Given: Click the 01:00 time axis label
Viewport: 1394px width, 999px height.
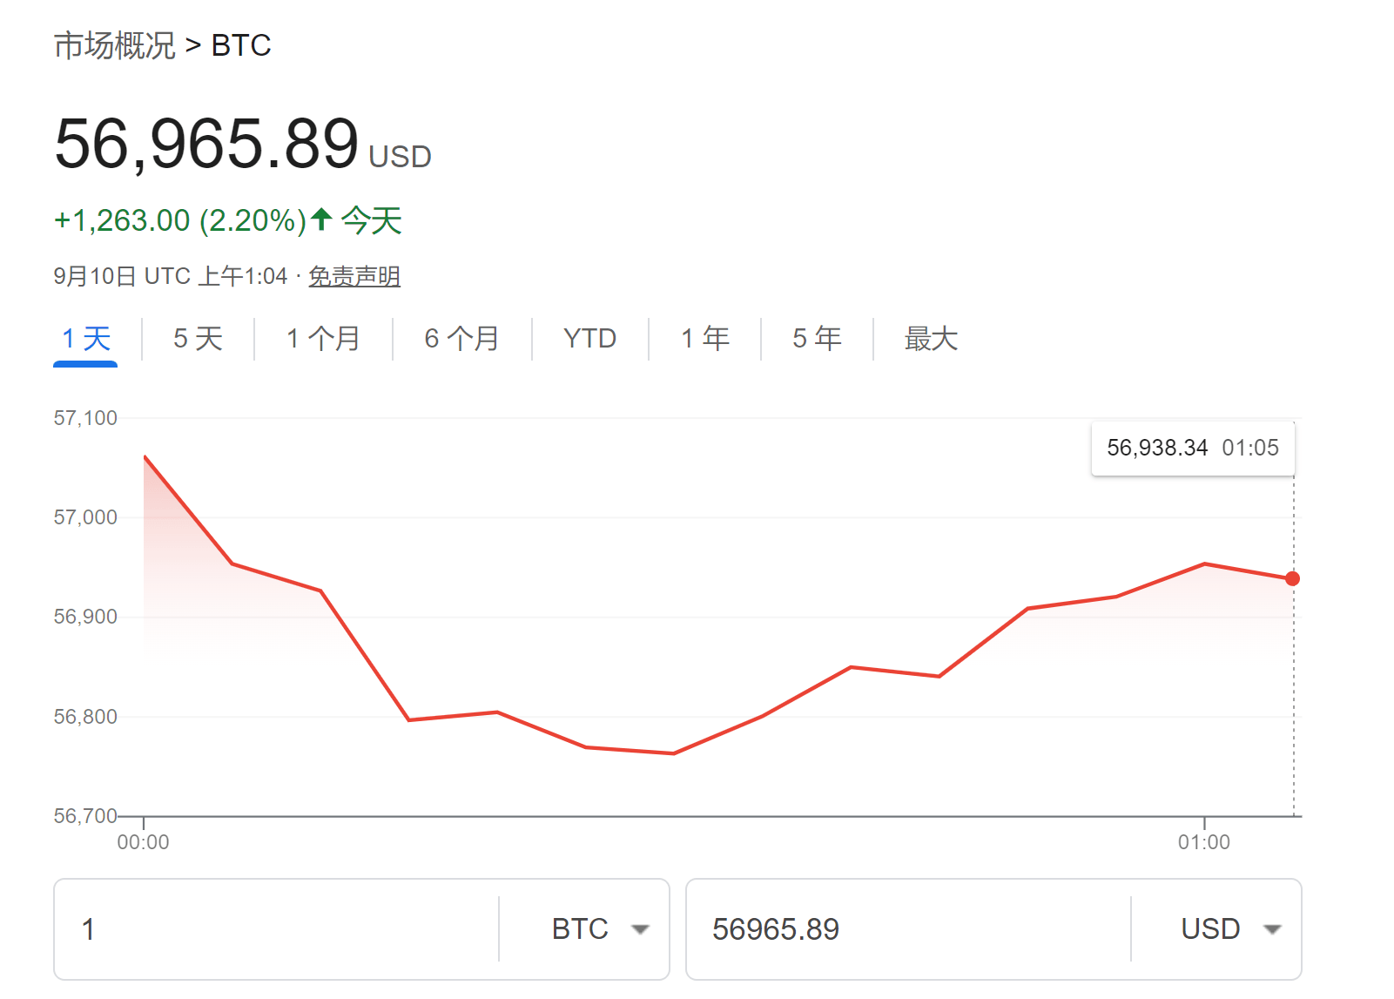Looking at the screenshot, I should pyautogui.click(x=1203, y=842).
